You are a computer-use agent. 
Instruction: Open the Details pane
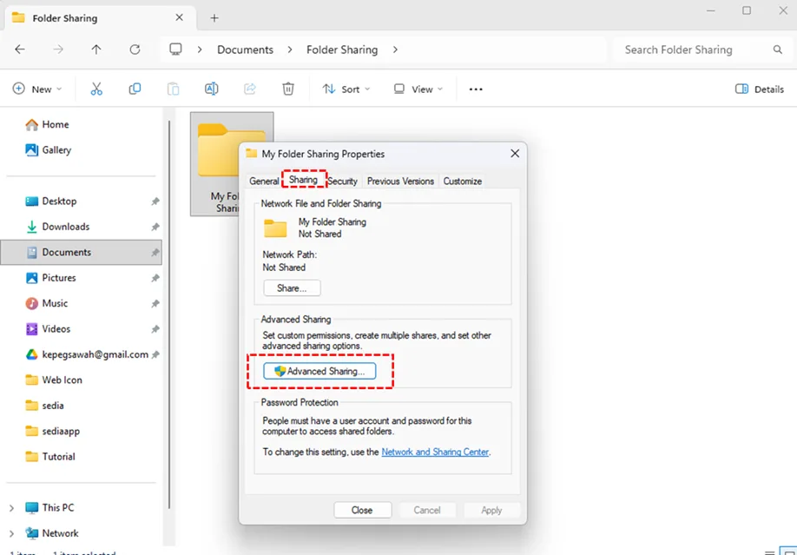point(760,89)
